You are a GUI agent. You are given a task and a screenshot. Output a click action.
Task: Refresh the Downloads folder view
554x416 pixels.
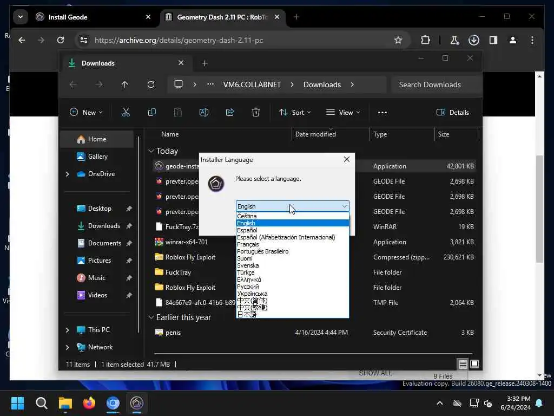click(151, 84)
